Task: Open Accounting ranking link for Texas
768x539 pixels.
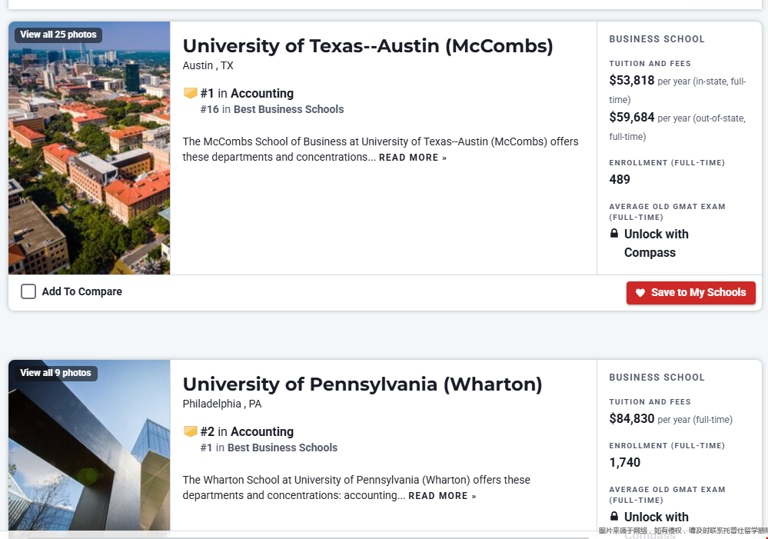Action: click(x=261, y=93)
